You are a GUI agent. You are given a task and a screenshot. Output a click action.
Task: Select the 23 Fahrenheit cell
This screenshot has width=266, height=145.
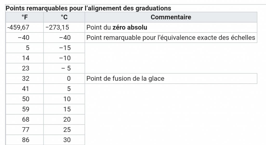(25, 68)
